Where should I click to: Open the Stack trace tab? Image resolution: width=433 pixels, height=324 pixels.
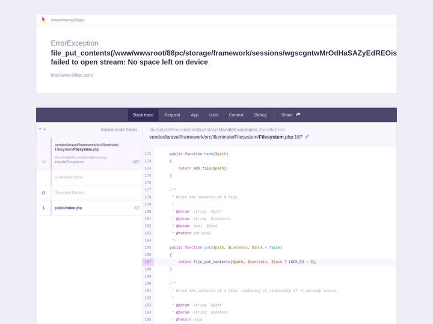(143, 115)
